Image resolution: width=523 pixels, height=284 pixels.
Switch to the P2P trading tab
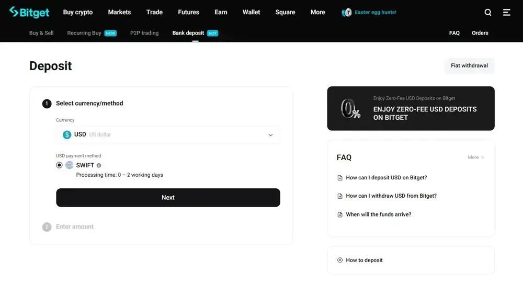pyautogui.click(x=144, y=33)
